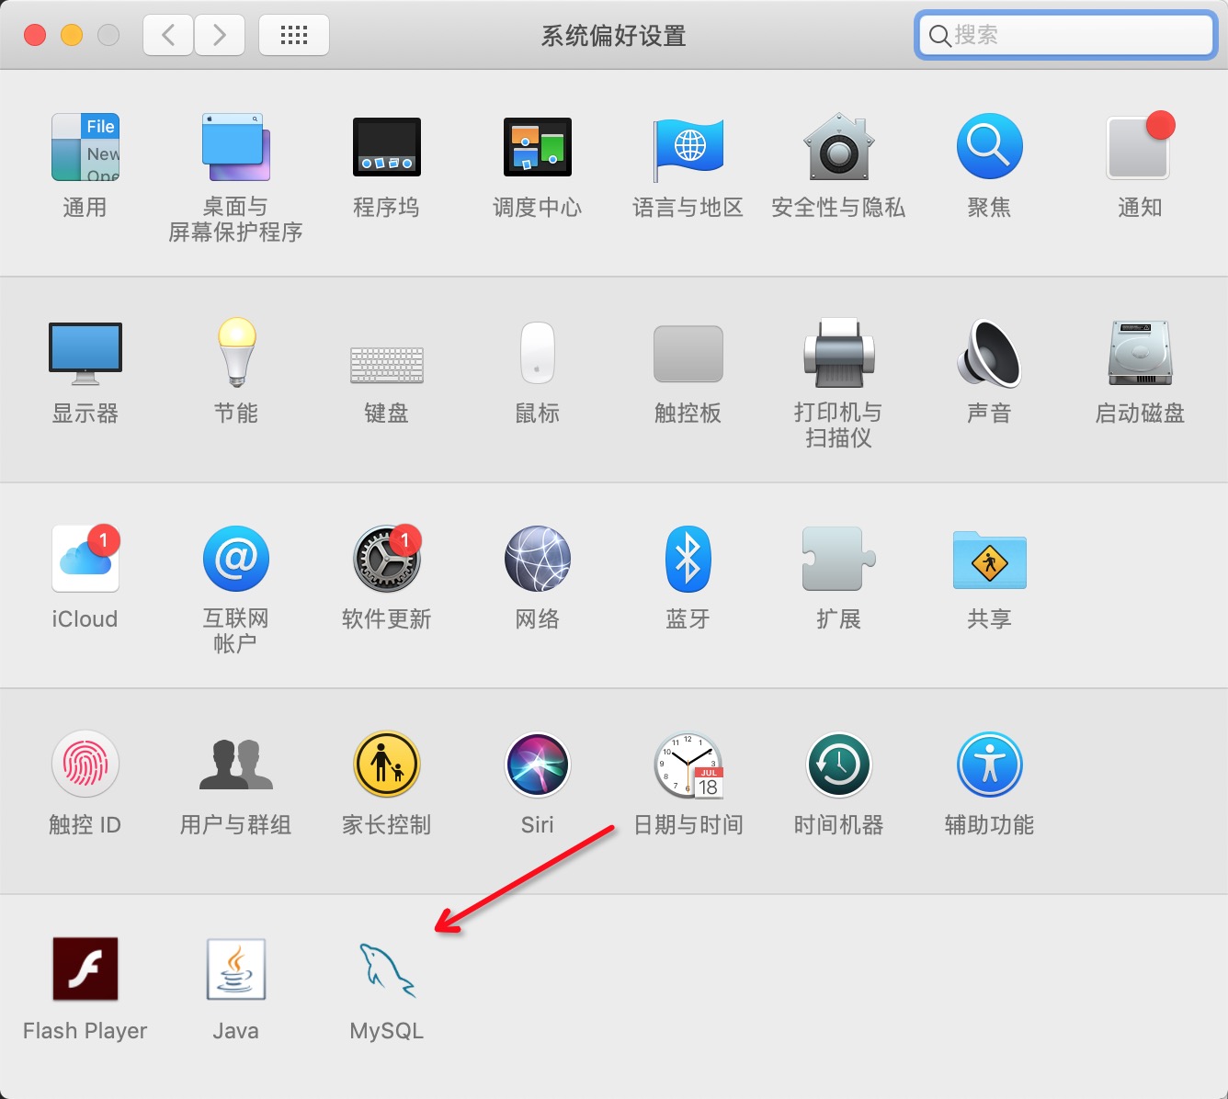Close the 系统偏好设置 window
Viewport: 1228px width, 1099px height.
click(x=35, y=35)
